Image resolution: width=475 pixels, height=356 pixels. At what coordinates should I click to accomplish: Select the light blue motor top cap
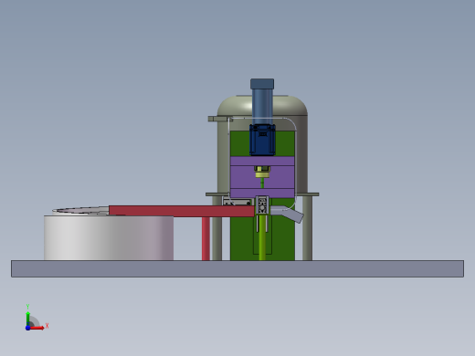pos(262,84)
